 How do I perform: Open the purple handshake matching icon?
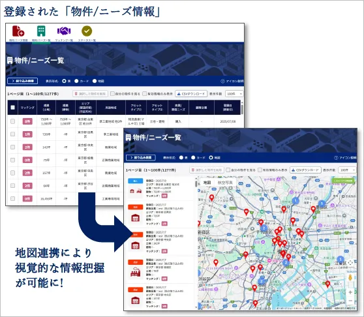[64, 31]
